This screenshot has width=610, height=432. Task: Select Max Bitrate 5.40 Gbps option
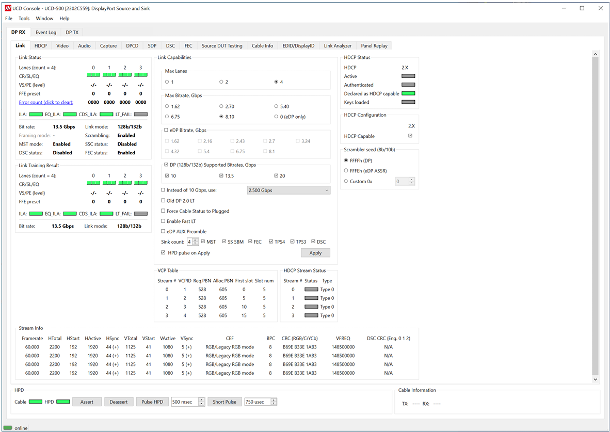[x=276, y=106]
